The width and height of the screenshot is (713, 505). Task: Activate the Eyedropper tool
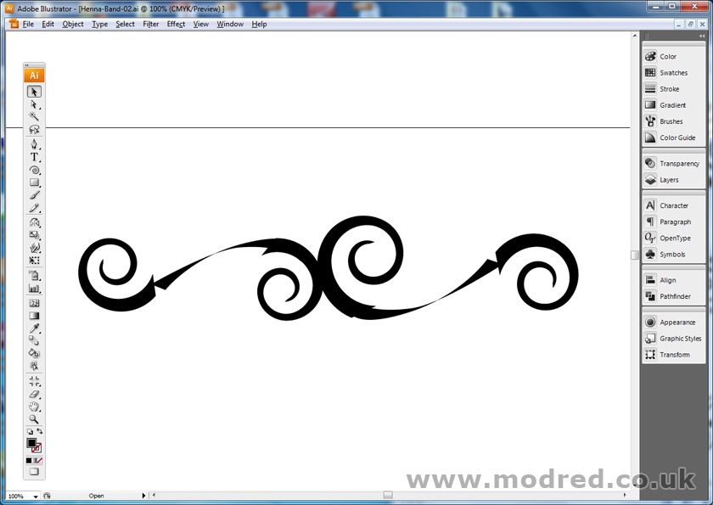tap(35, 328)
